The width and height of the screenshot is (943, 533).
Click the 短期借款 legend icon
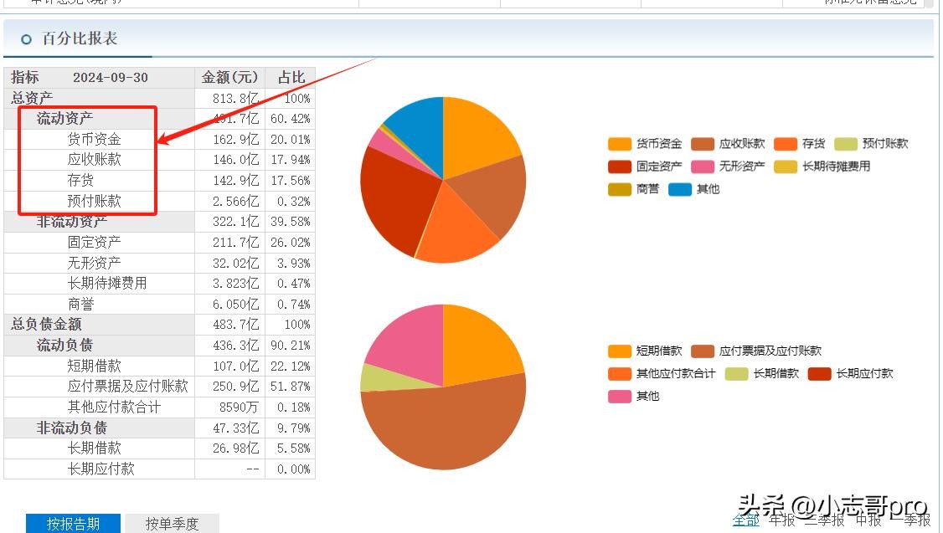[x=620, y=351]
